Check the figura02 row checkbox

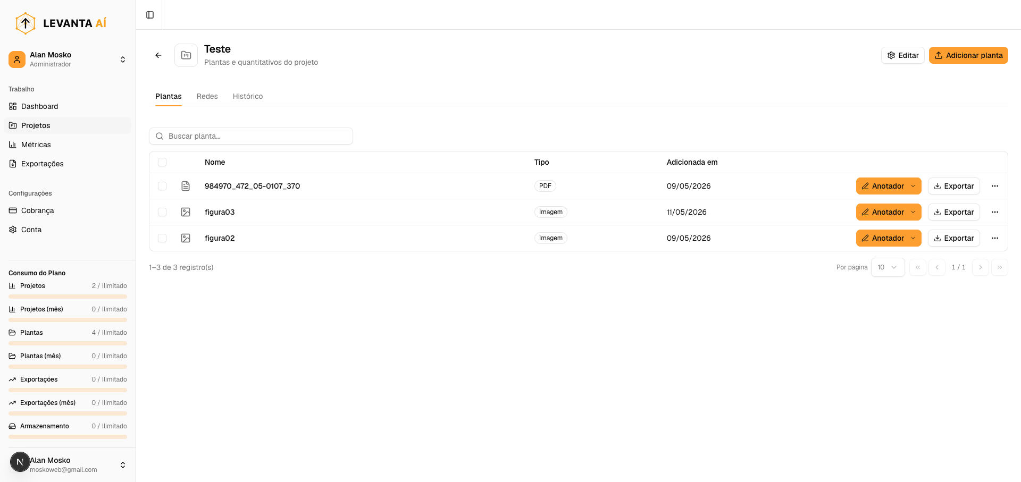point(162,238)
